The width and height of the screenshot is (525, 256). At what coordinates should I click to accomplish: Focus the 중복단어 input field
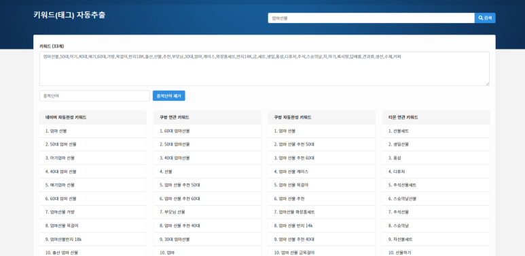point(94,95)
